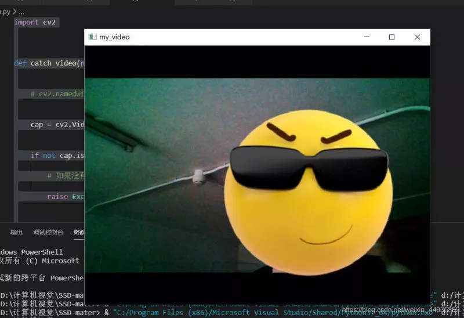464x318 pixels.
Task: Maximize the my_video window
Action: tap(392, 37)
